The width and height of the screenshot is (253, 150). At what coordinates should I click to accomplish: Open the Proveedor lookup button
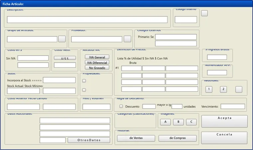(x=127, y=39)
